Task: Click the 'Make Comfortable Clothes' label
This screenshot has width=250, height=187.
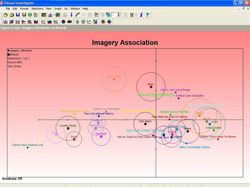Action: click(x=195, y=147)
